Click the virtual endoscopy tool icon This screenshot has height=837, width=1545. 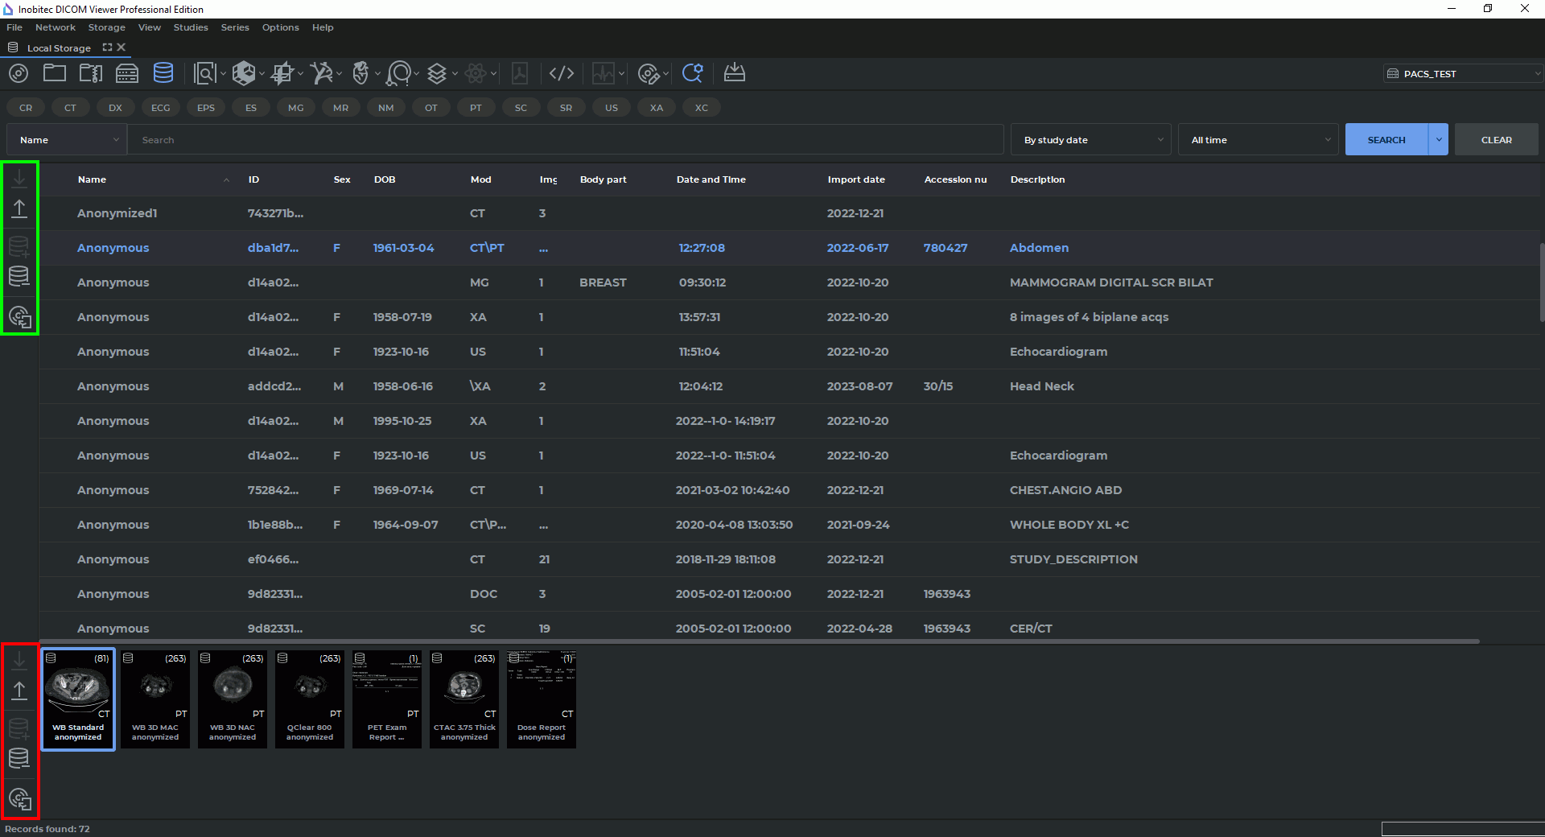pos(398,74)
